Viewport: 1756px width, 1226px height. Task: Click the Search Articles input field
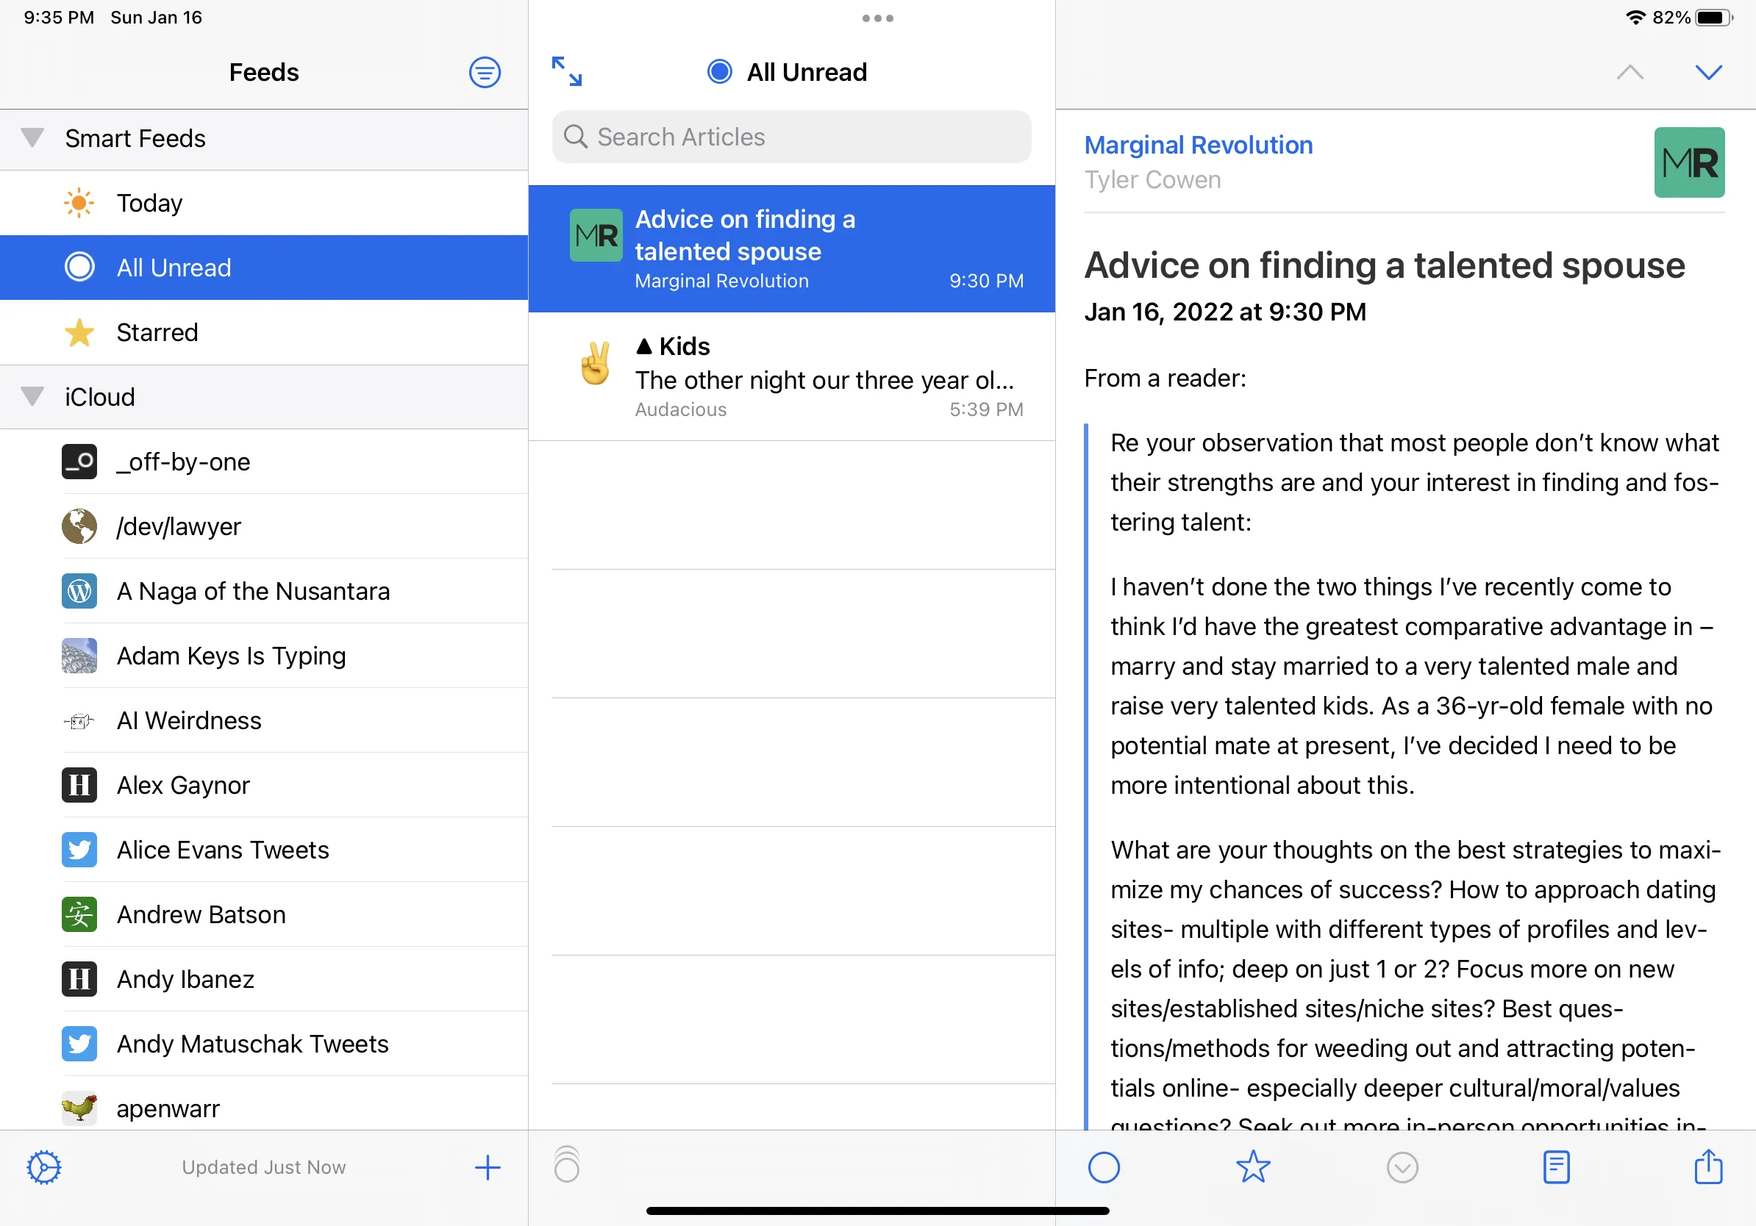click(794, 135)
